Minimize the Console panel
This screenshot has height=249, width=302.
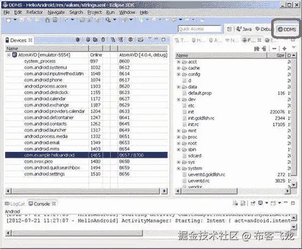point(286,202)
